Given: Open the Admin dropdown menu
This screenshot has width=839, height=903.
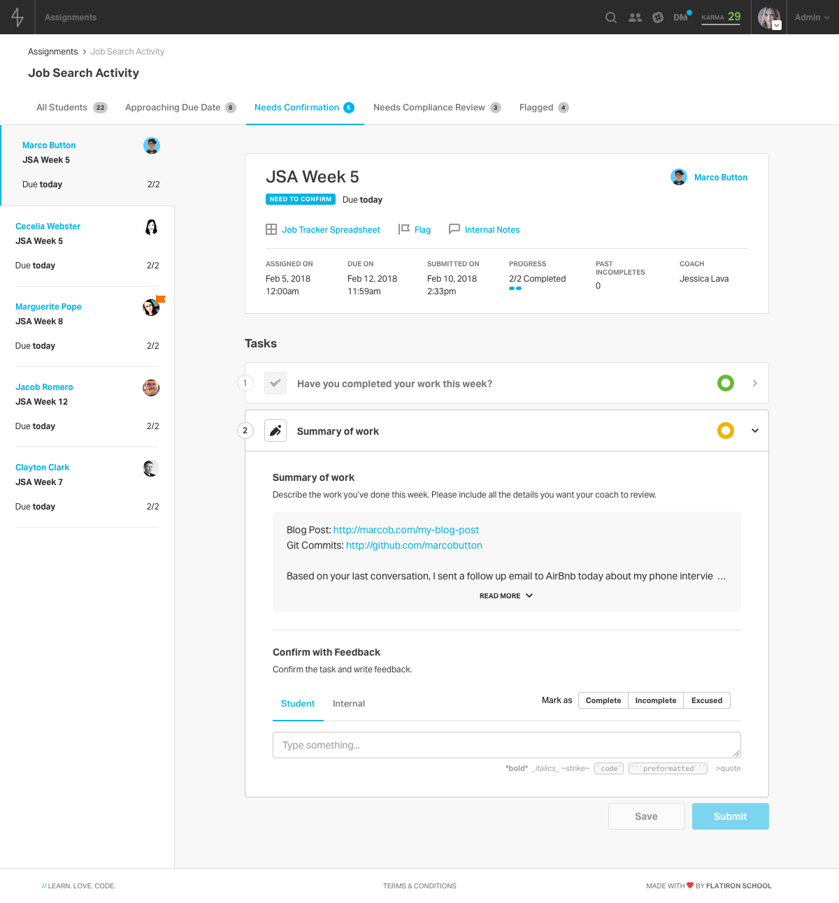Looking at the screenshot, I should pos(812,17).
